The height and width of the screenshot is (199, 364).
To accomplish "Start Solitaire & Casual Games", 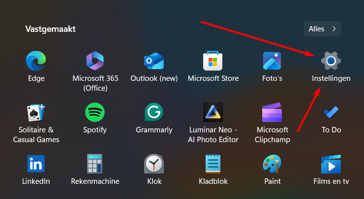I will tap(36, 113).
